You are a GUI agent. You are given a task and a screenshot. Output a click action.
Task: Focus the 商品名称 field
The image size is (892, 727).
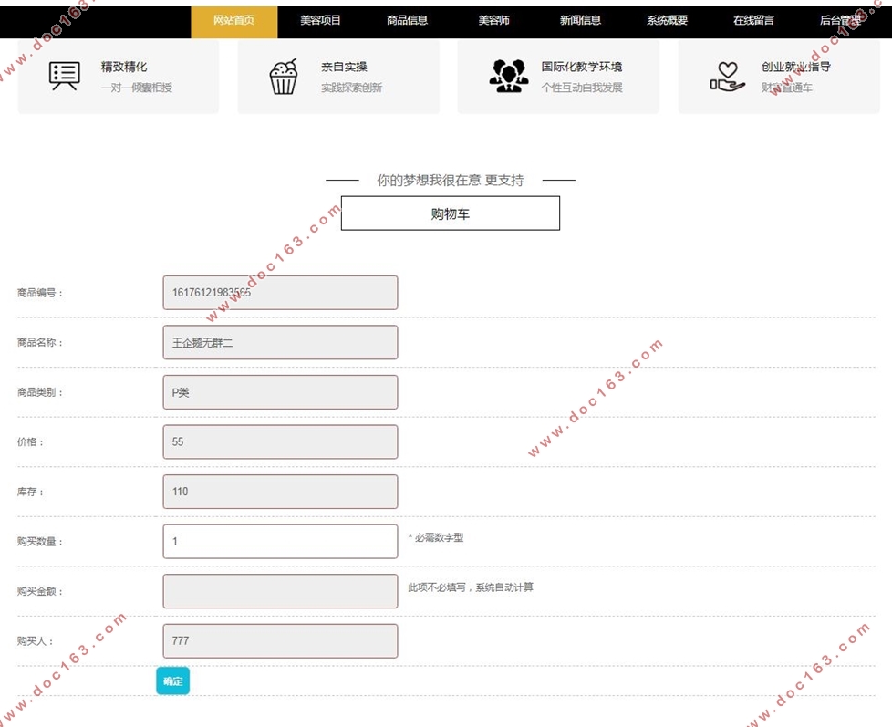(x=280, y=342)
